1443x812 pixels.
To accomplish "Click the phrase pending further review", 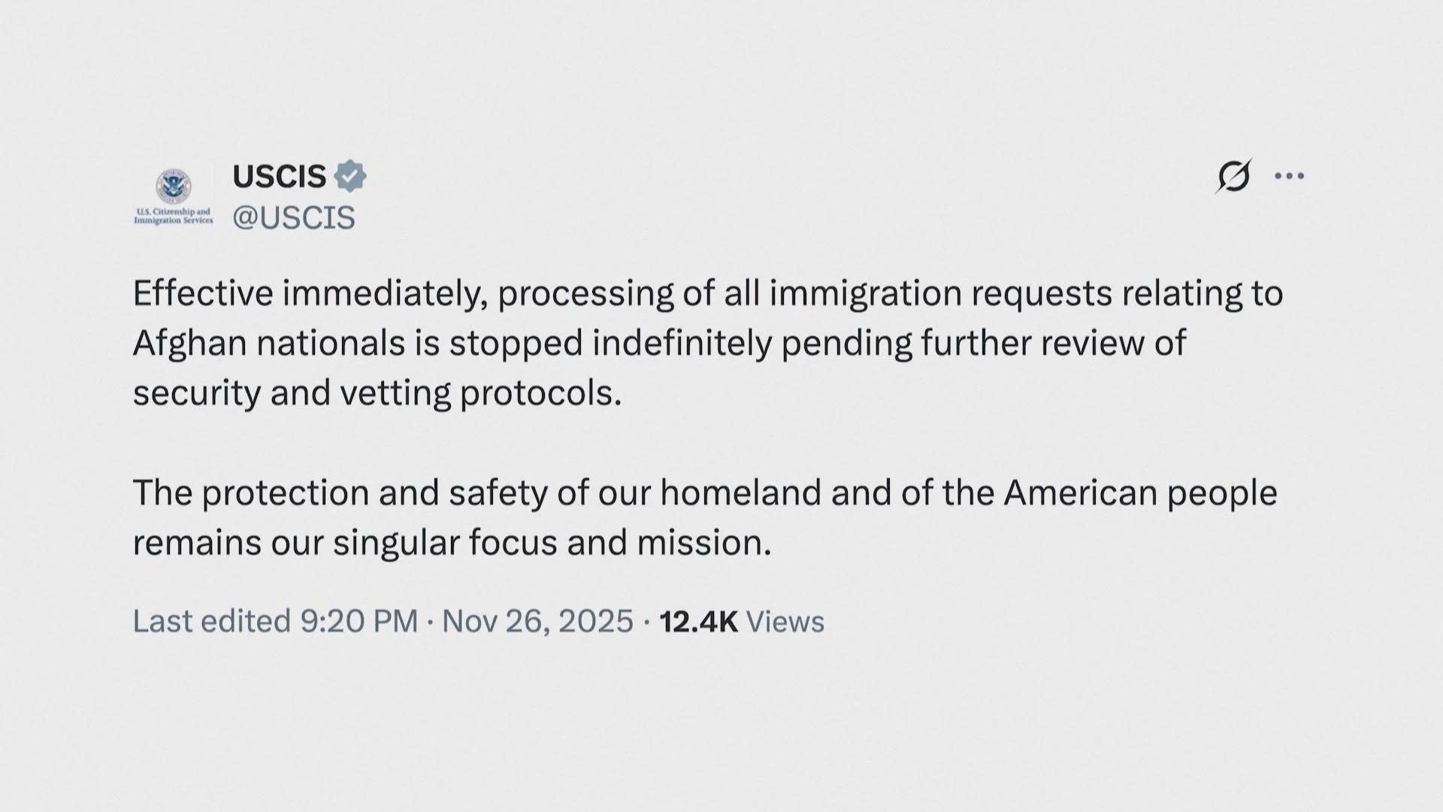I will coord(983,344).
